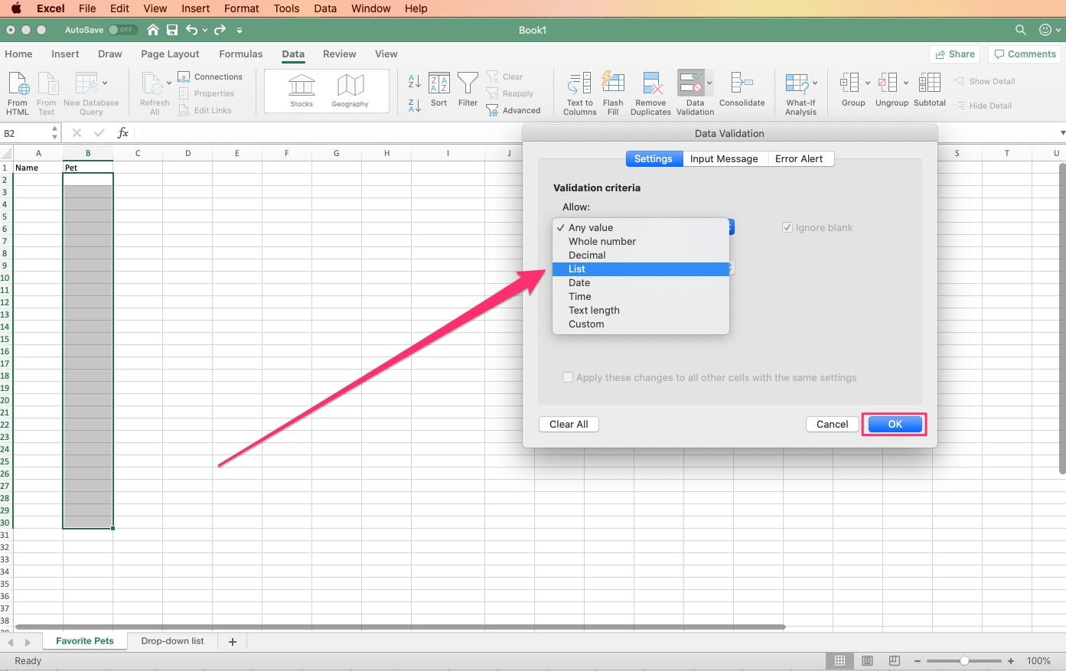Click the Flash Fill icon

tap(613, 83)
